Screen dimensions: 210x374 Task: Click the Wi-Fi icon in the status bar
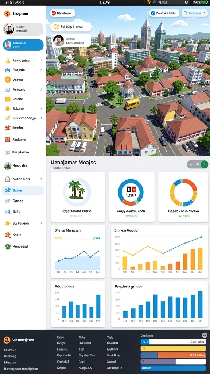tap(155, 2)
